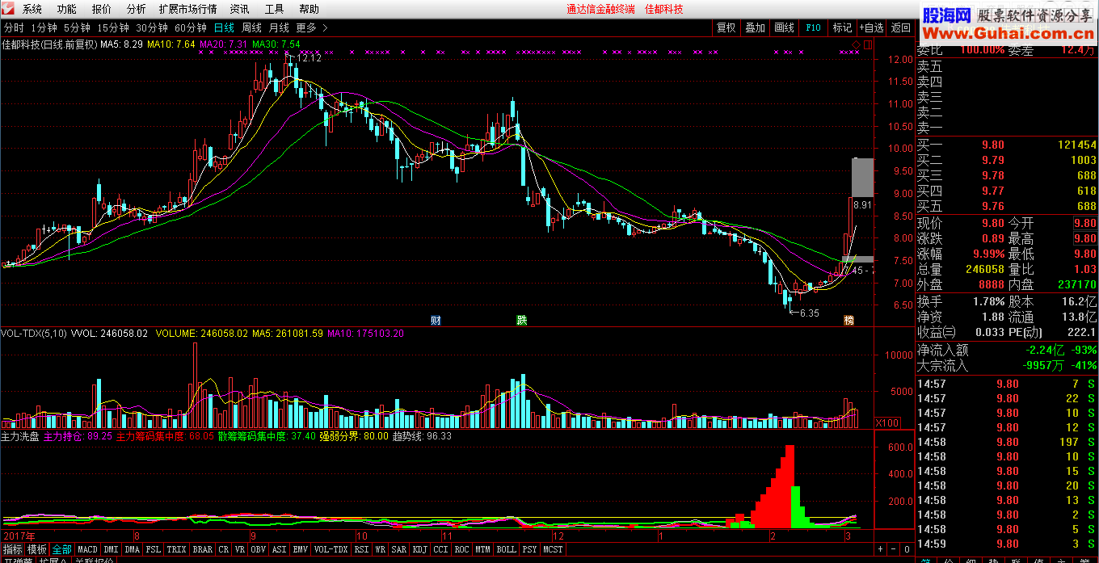Screen dimensions: 1099x563
Task: Select the OBV indicator
Action: pos(259,549)
